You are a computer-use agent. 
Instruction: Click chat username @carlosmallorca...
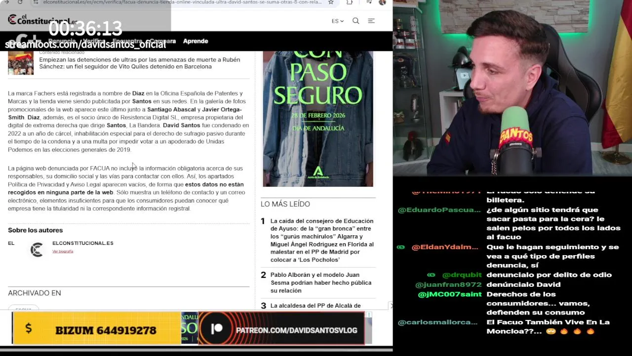click(437, 322)
